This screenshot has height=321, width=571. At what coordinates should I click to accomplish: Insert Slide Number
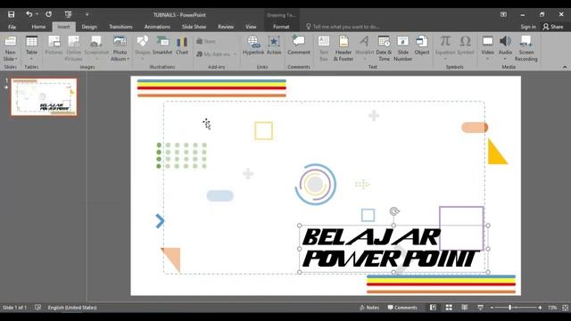pos(402,48)
